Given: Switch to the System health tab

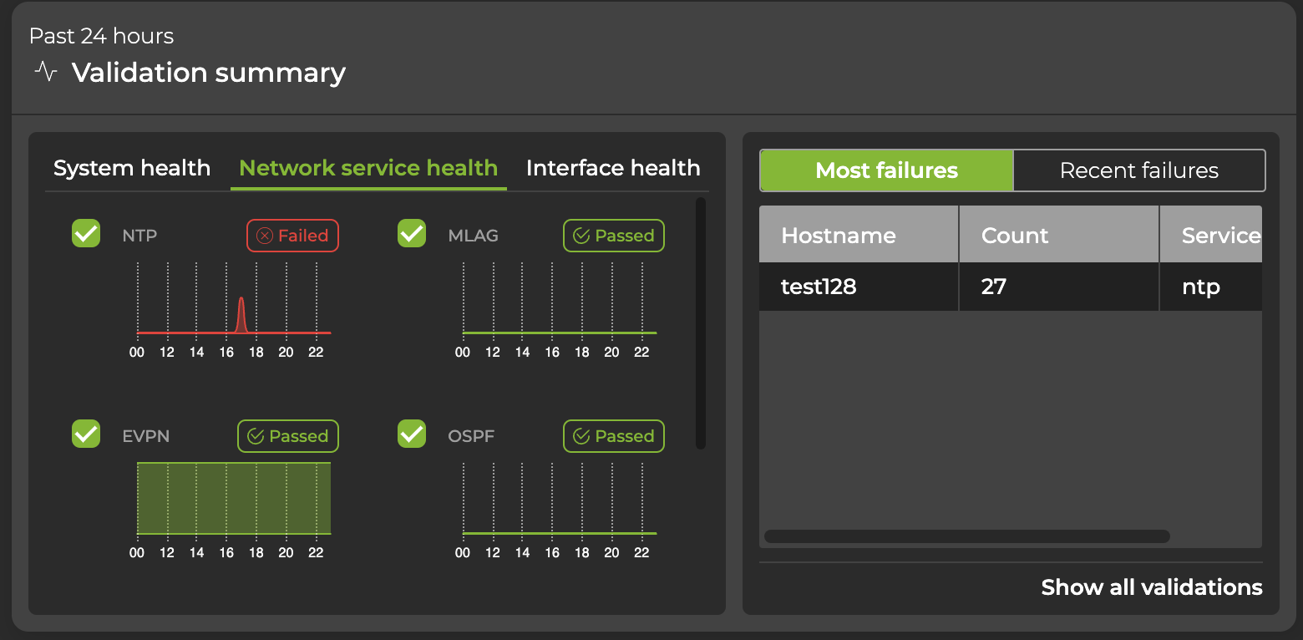Looking at the screenshot, I should [132, 168].
